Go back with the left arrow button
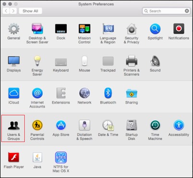Image resolution: width=193 pixels, height=178 pixels. pyautogui.click(x=6, y=11)
